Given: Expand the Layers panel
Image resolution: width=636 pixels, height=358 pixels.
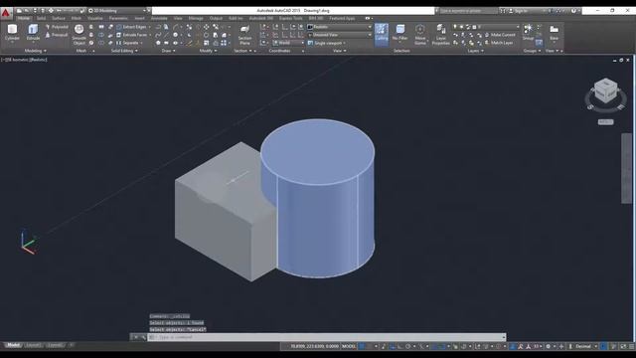Looking at the screenshot, I should click(475, 51).
